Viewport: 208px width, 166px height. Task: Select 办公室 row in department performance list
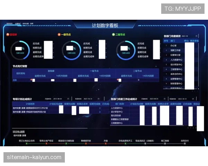tap(173, 45)
